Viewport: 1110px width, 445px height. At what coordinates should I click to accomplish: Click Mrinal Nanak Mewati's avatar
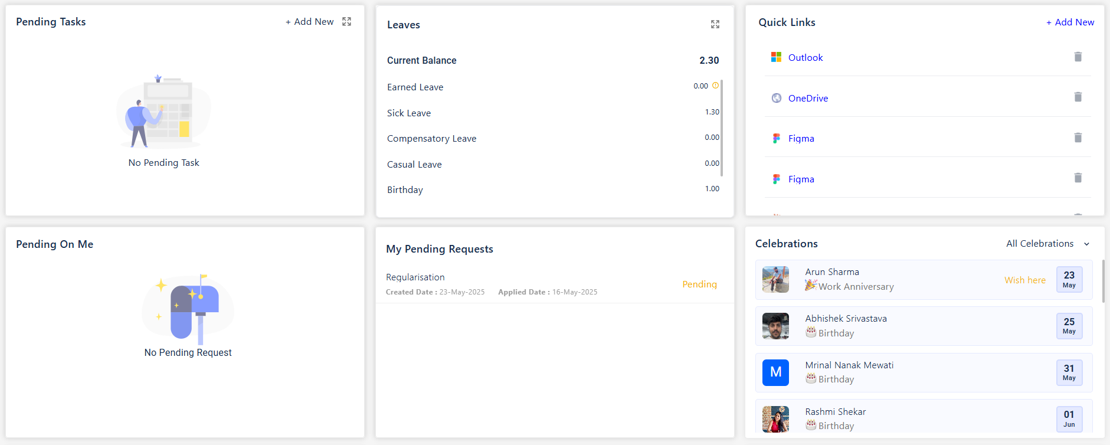point(775,372)
